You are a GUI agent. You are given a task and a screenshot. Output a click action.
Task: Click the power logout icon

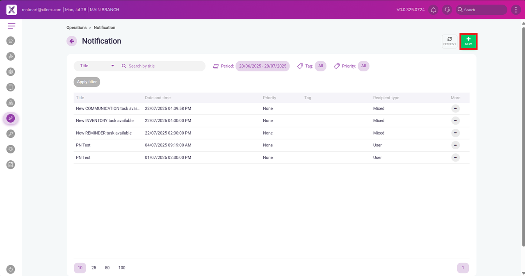11,269
